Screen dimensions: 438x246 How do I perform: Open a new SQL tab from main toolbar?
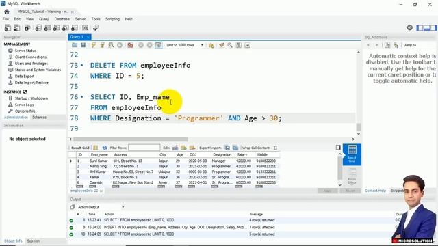(x=8, y=27)
